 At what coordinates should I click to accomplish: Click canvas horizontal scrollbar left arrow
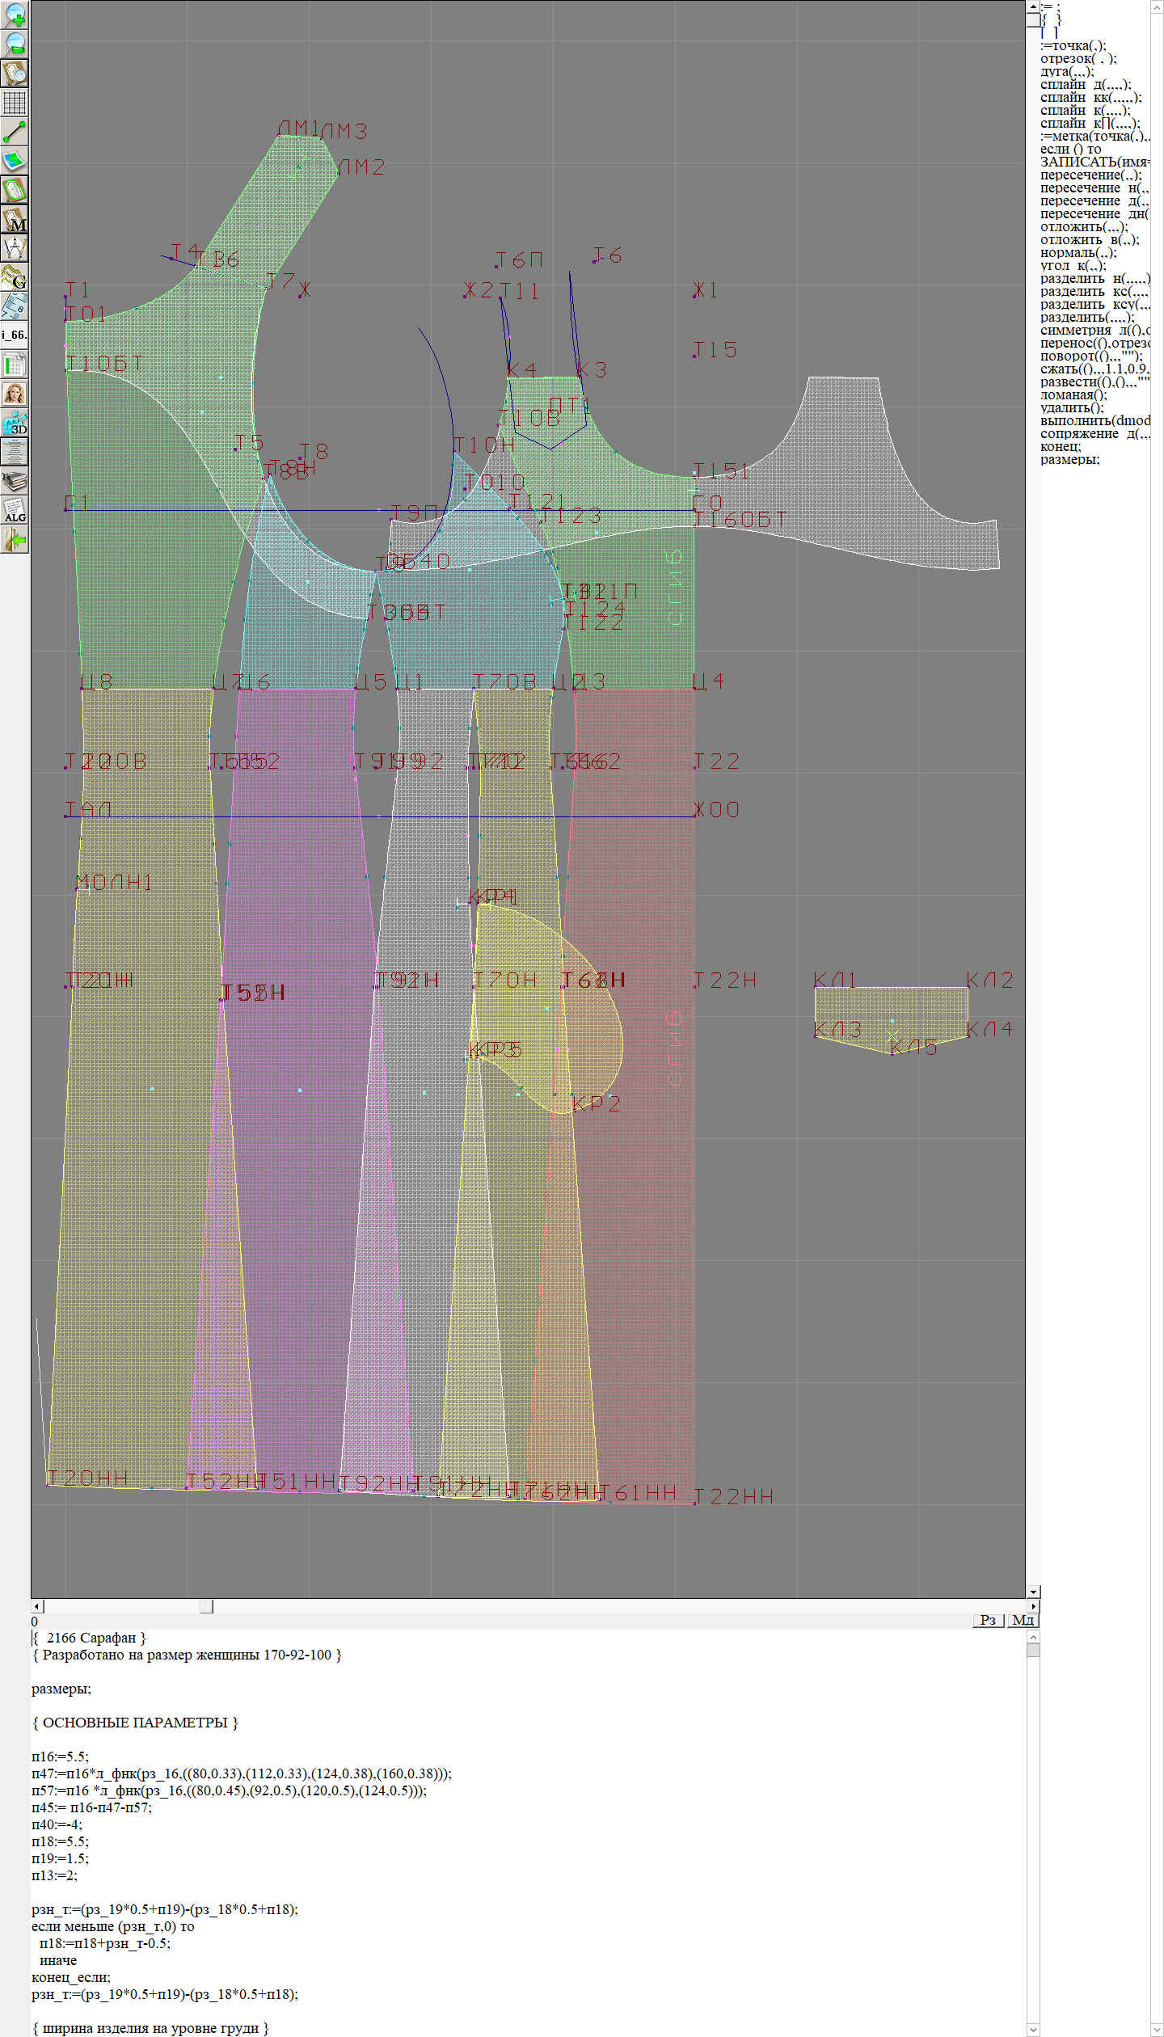36,1606
